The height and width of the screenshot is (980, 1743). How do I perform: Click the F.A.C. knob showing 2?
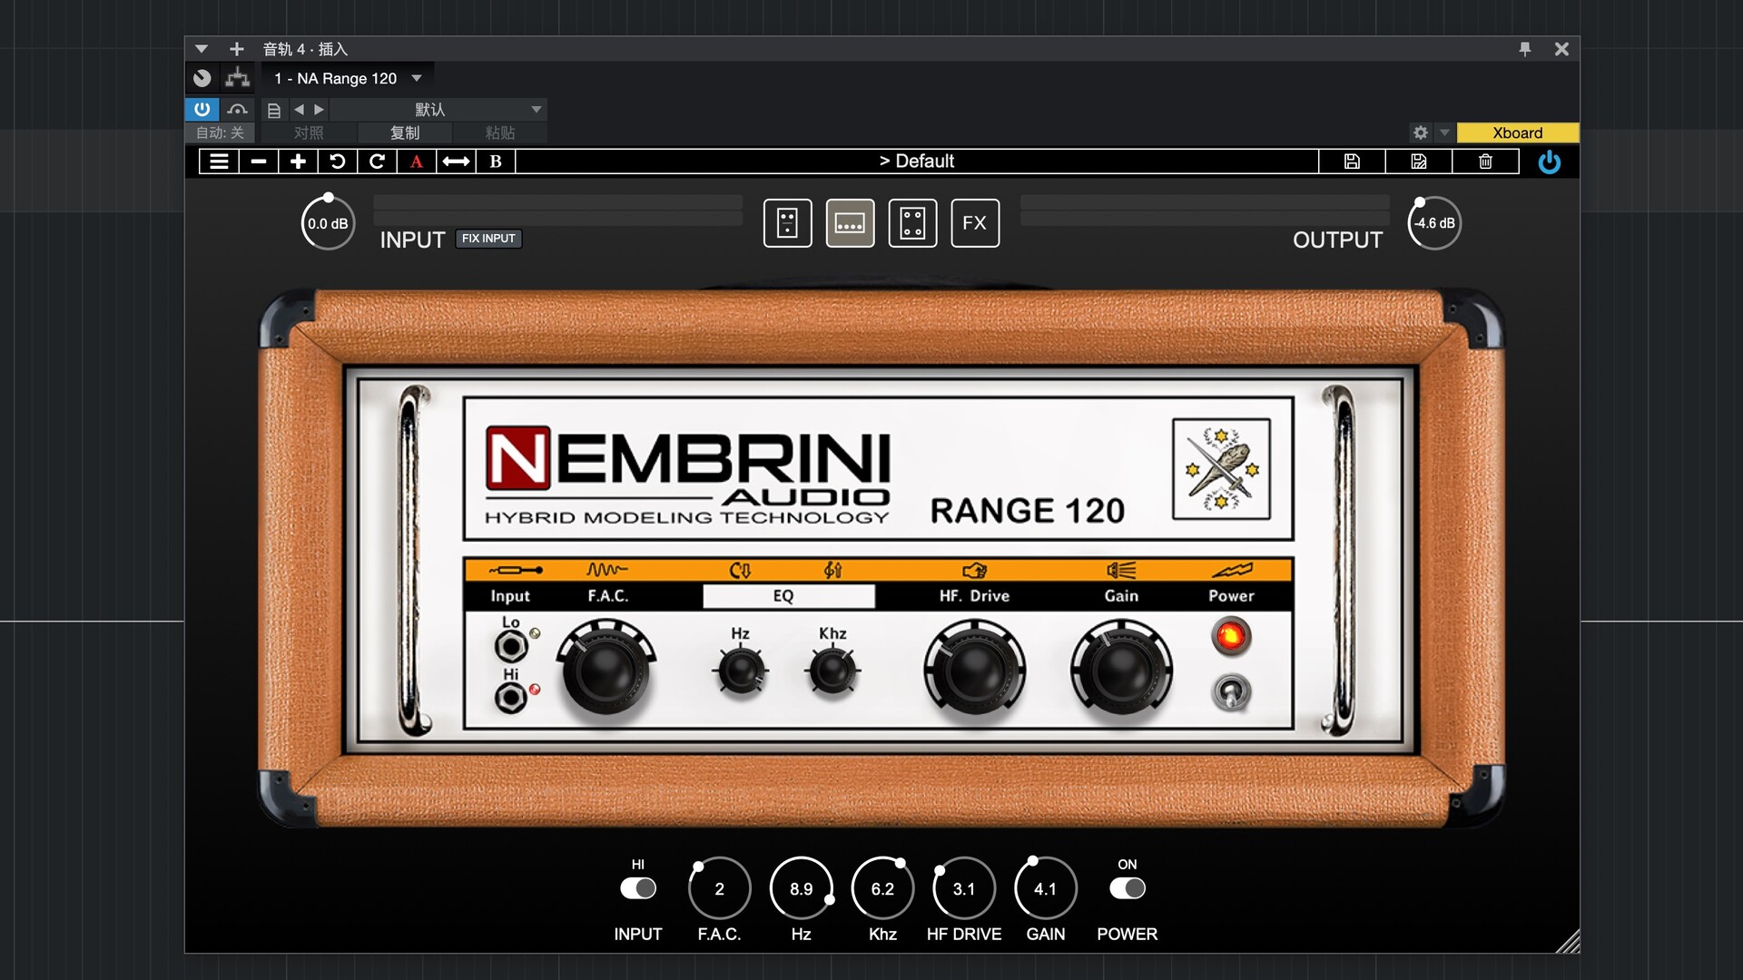tap(719, 889)
